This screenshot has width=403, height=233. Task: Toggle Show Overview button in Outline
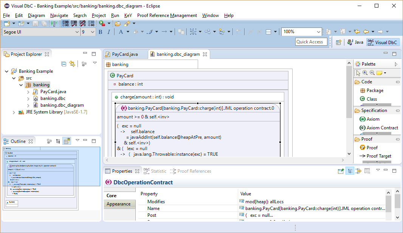click(x=67, y=141)
